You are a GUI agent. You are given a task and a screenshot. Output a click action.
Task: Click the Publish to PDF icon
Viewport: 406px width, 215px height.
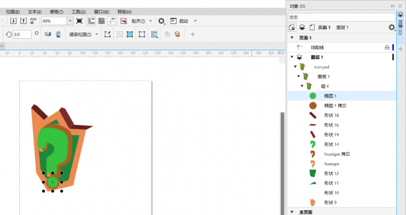pos(33,21)
